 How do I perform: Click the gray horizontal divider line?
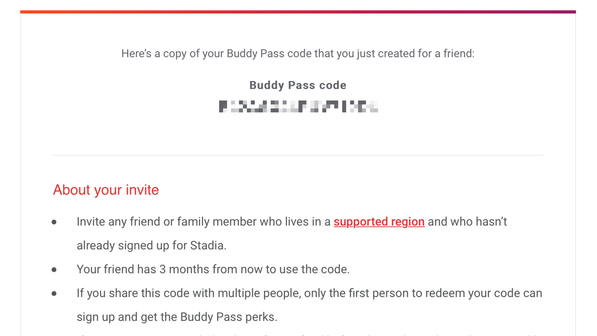(x=298, y=155)
